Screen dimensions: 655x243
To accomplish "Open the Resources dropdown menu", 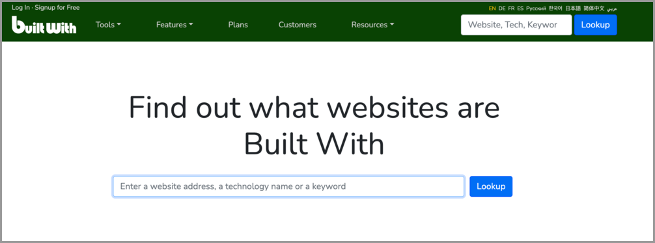I will (372, 25).
